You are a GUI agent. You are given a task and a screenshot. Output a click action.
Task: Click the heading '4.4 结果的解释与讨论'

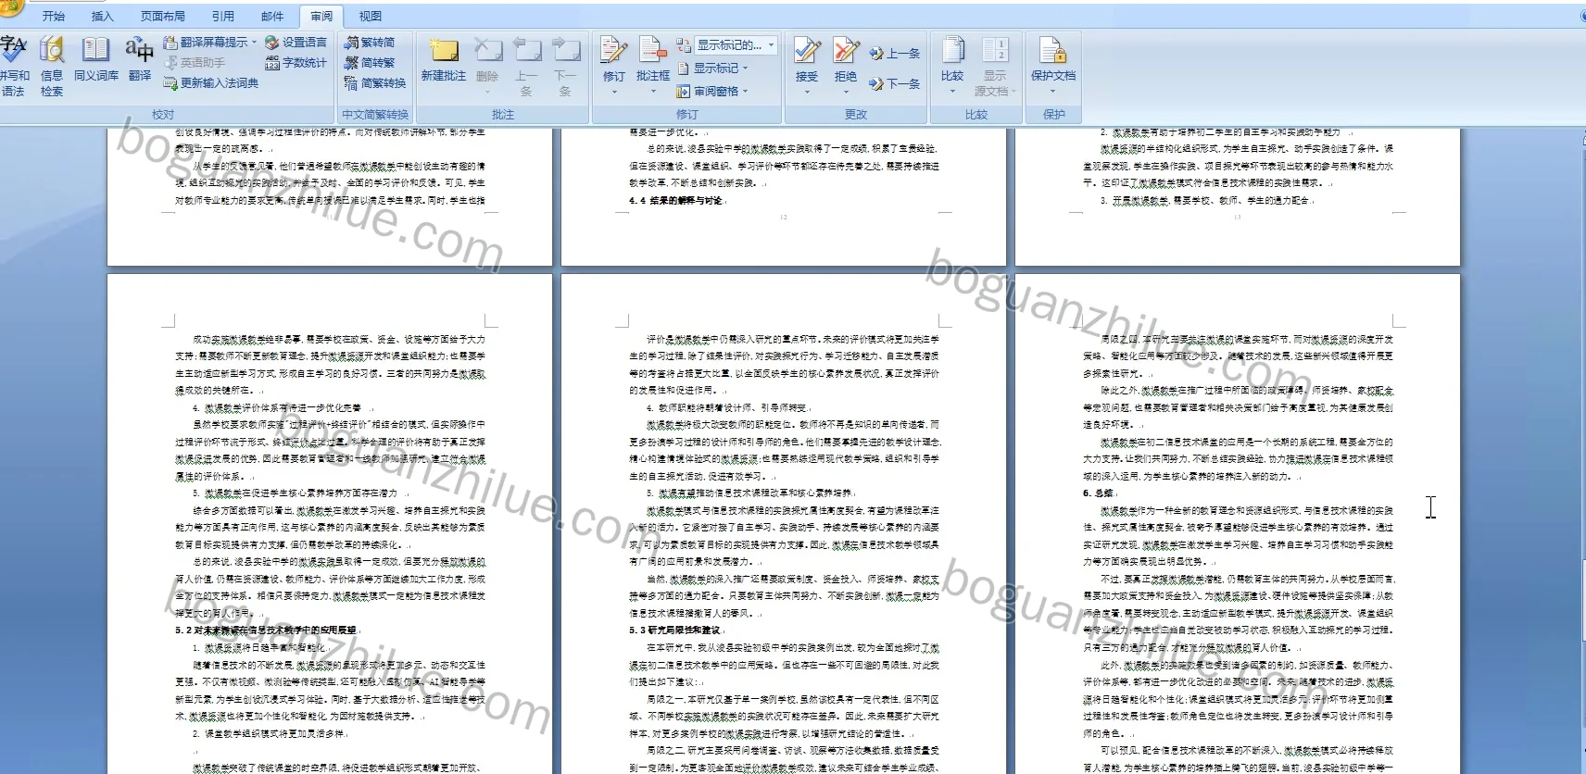(676, 200)
